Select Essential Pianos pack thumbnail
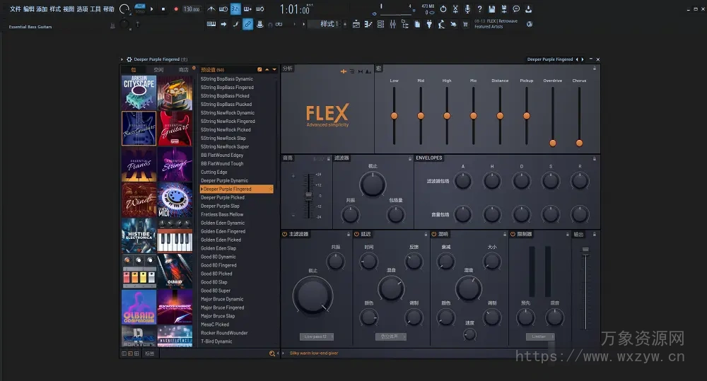The height and width of the screenshot is (381, 707). [x=139, y=164]
